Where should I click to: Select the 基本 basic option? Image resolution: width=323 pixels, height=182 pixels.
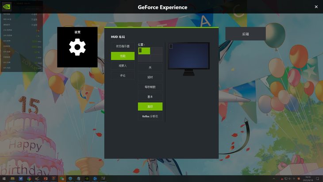150,97
